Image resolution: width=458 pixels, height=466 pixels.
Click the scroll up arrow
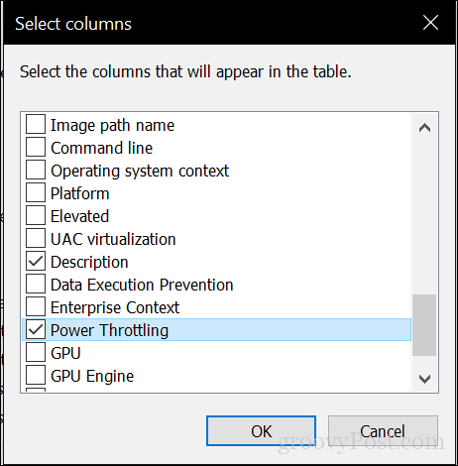(x=424, y=128)
